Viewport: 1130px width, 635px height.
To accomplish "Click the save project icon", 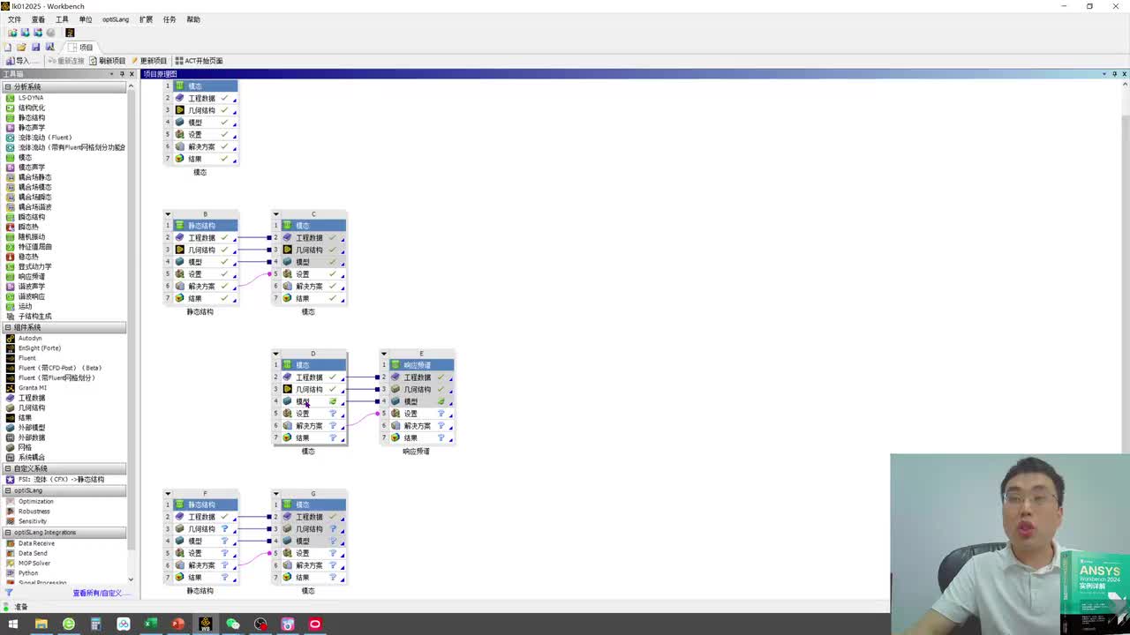I will [x=35, y=47].
